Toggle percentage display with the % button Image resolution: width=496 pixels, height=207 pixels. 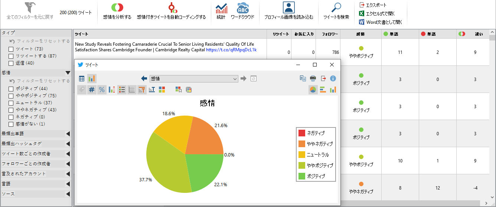[x=102, y=90]
